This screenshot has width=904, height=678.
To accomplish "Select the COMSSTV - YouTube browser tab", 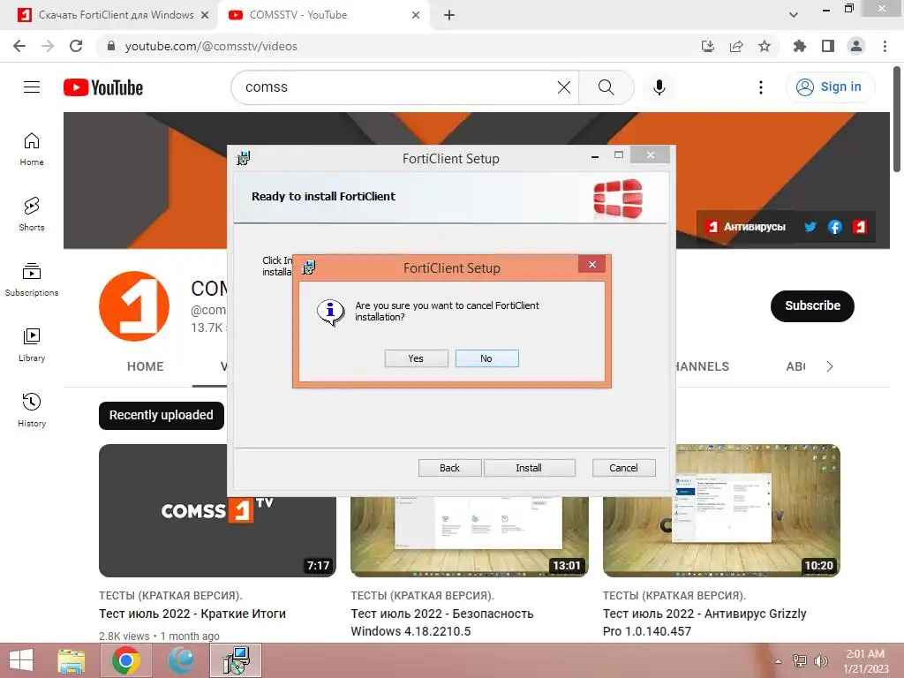I will click(x=316, y=15).
